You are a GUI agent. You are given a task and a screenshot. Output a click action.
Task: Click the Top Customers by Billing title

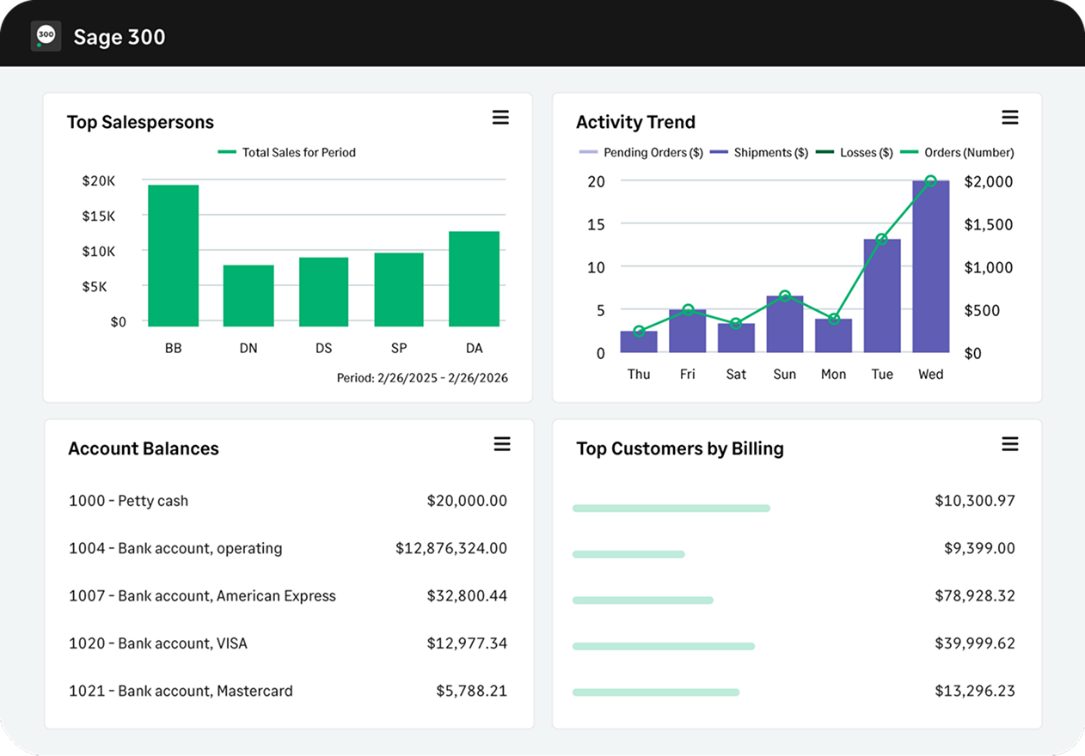coord(680,448)
